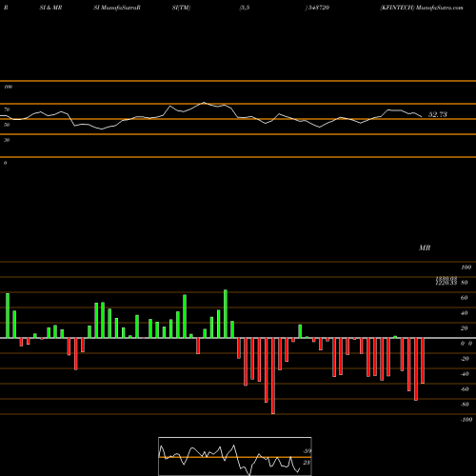Click the MR label above the bar chart

point(425,248)
